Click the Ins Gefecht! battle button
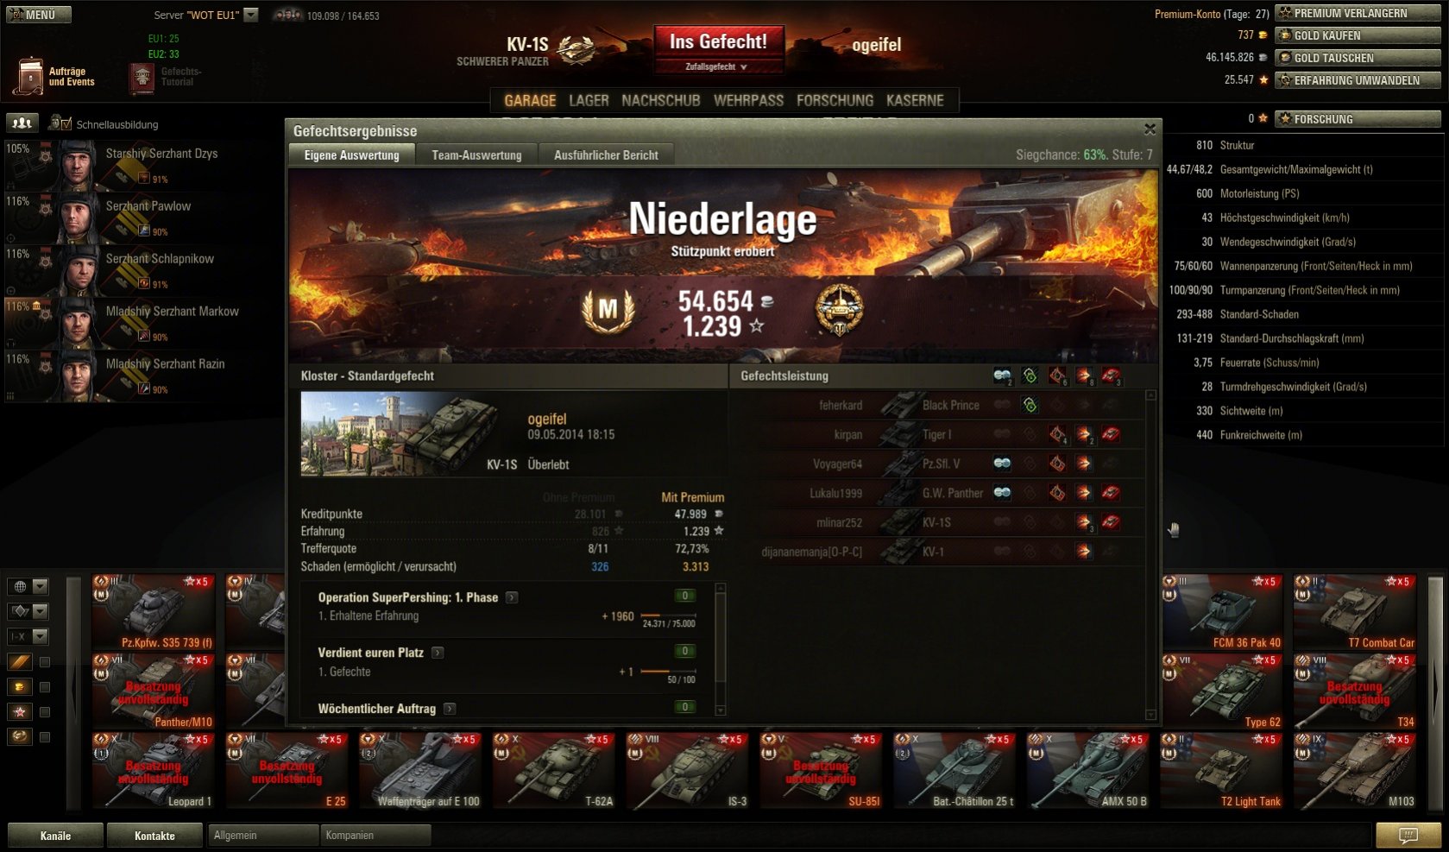This screenshot has height=852, width=1449. 718,41
